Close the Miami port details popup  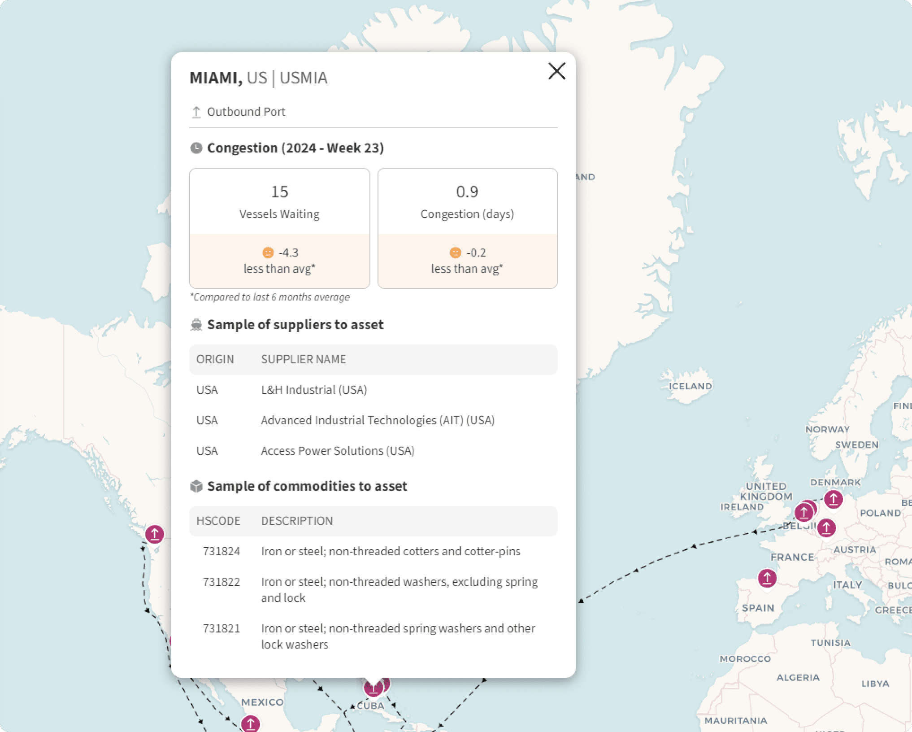[x=556, y=71]
